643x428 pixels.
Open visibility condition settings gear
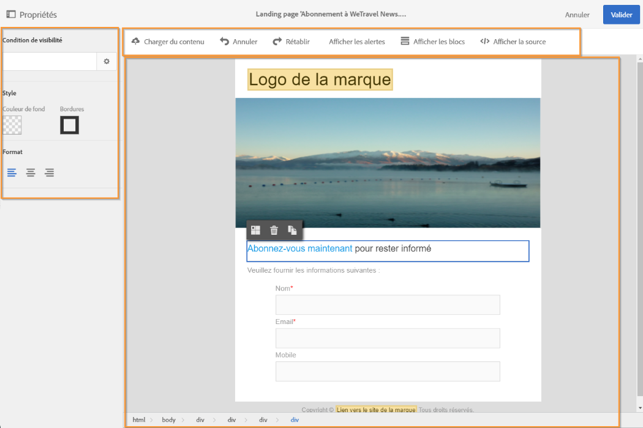click(x=107, y=61)
